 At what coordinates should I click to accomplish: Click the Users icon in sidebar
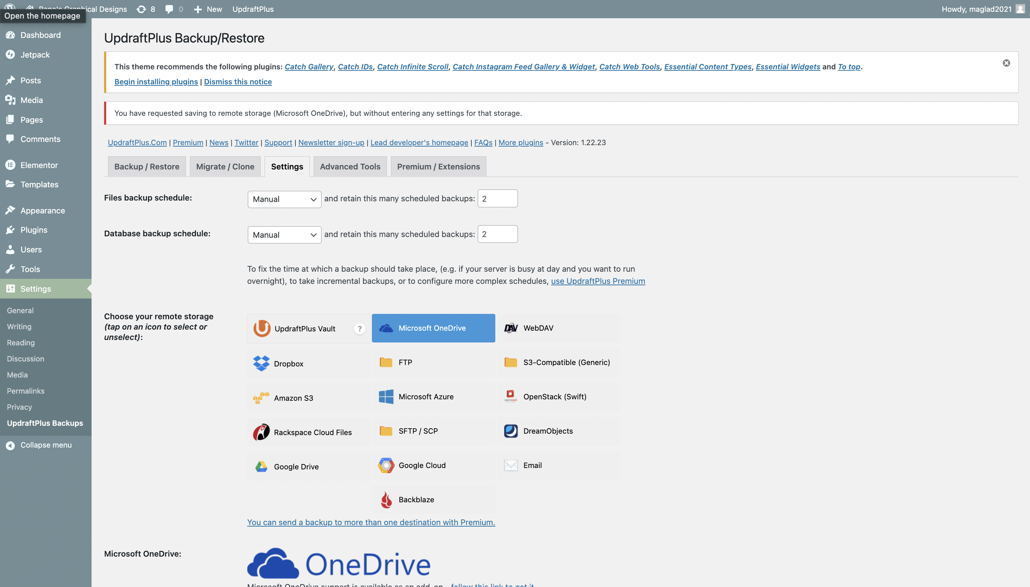pos(10,249)
